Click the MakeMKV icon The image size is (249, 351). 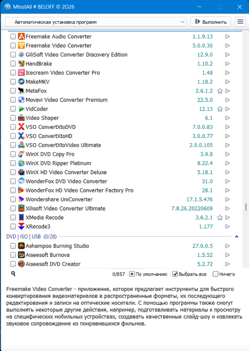21,82
